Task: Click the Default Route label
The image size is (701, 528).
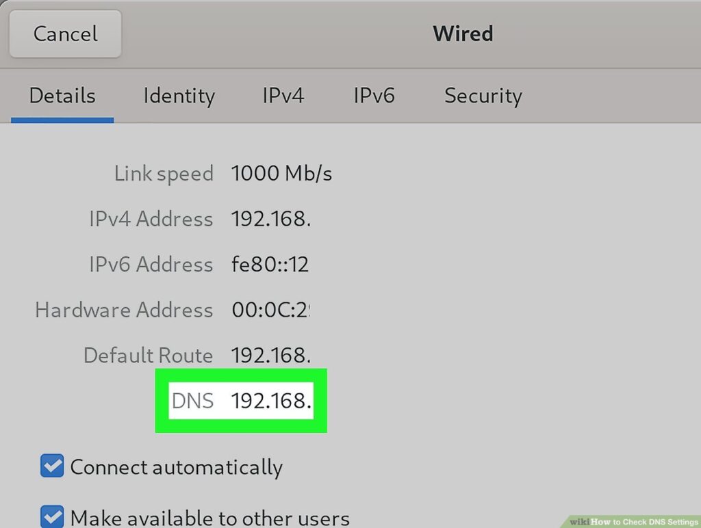Action: tap(147, 356)
